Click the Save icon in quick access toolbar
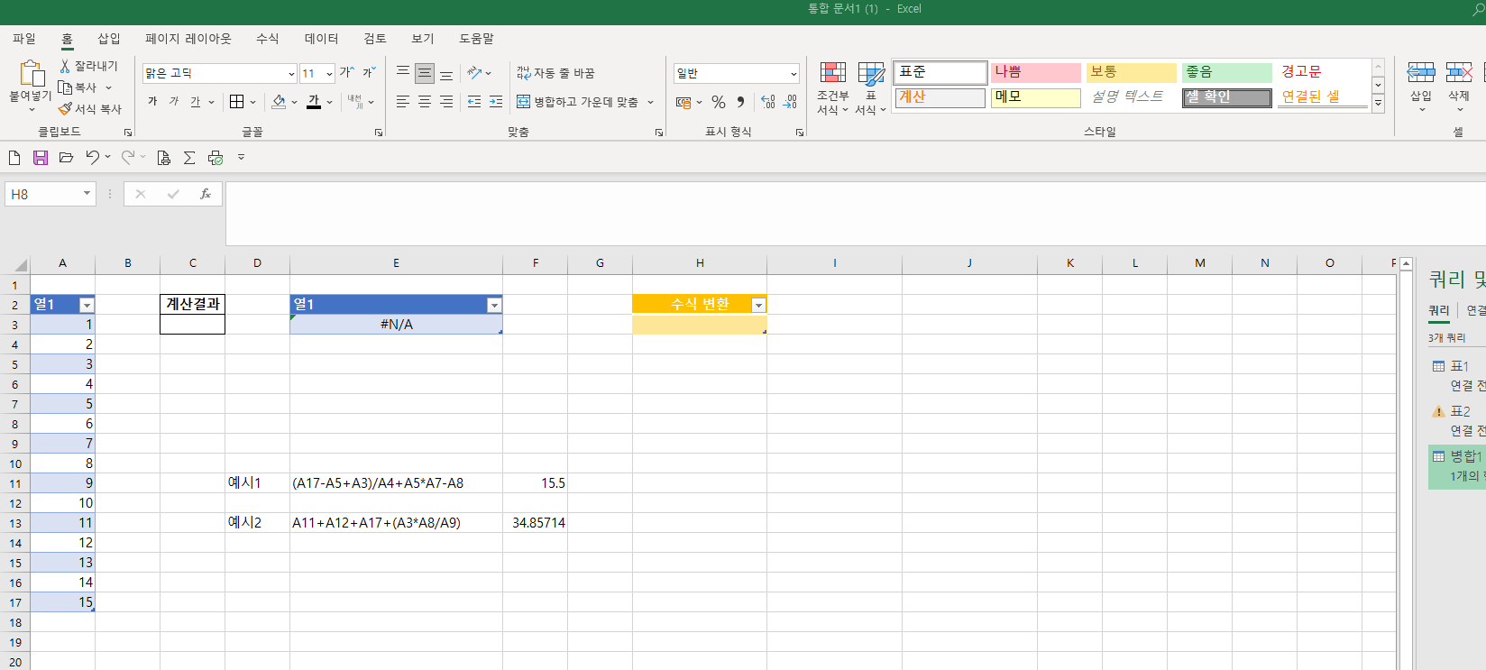 (41, 158)
